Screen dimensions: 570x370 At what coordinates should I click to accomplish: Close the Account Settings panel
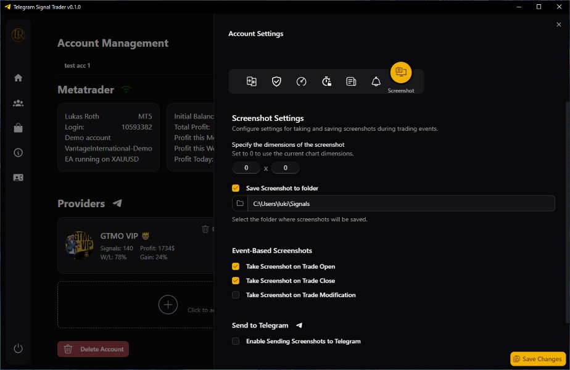559,24
